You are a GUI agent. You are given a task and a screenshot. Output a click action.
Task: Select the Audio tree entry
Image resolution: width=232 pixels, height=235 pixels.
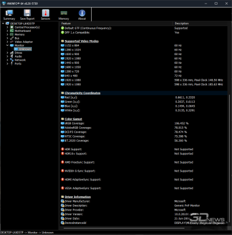pos(19,56)
